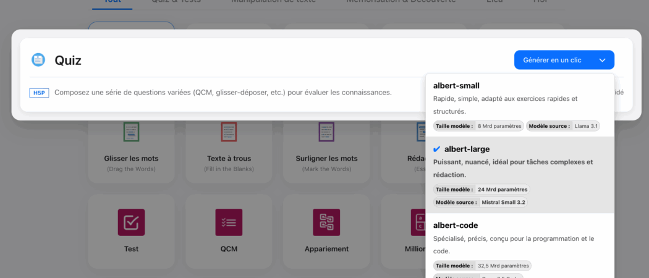Click the Test checkmark activity icon
The width and height of the screenshot is (649, 278).
pos(131,222)
